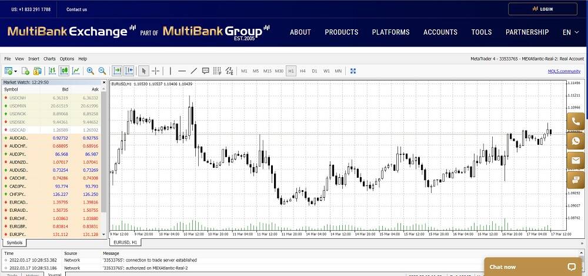Zoom in on the chart
The image size is (588, 276).
(x=91, y=71)
